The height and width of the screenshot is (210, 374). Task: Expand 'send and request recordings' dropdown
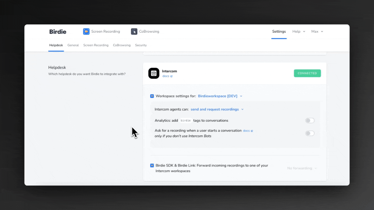pyautogui.click(x=217, y=109)
